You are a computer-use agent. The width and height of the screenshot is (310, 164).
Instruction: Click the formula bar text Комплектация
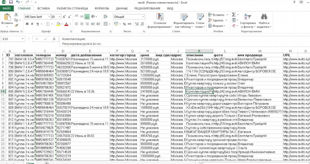[x=74, y=39]
